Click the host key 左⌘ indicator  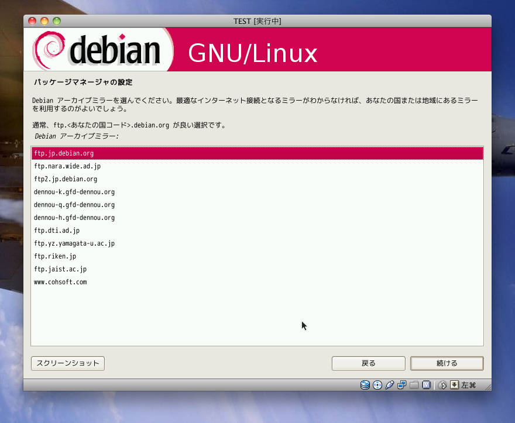click(468, 385)
